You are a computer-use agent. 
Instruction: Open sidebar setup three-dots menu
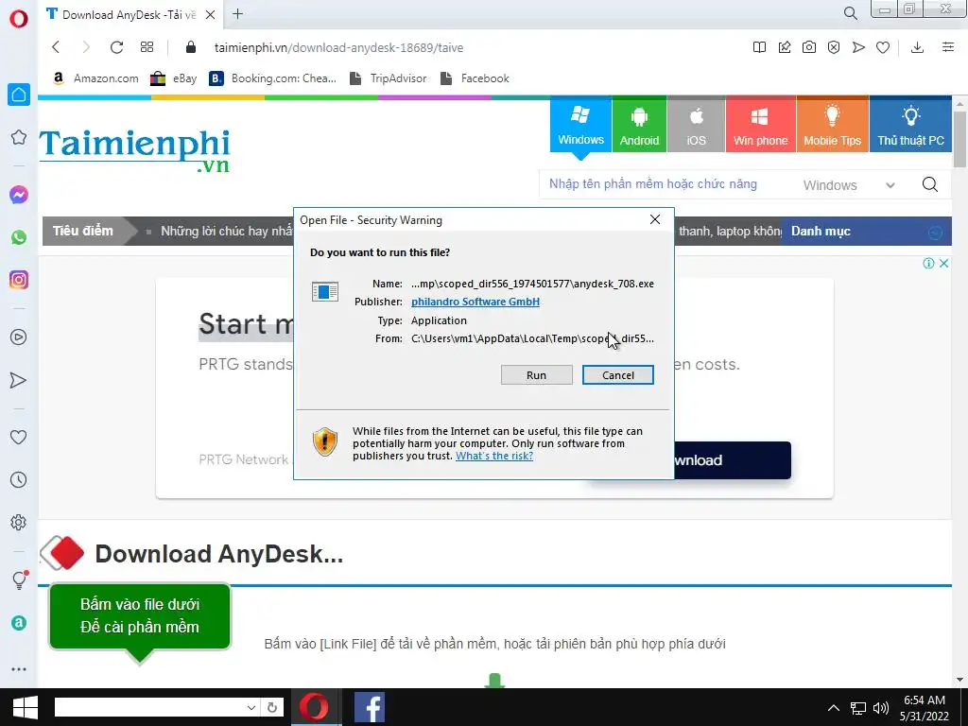(19, 669)
